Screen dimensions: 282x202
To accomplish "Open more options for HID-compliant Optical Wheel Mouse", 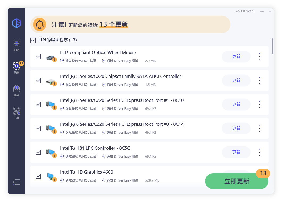I will (260, 57).
